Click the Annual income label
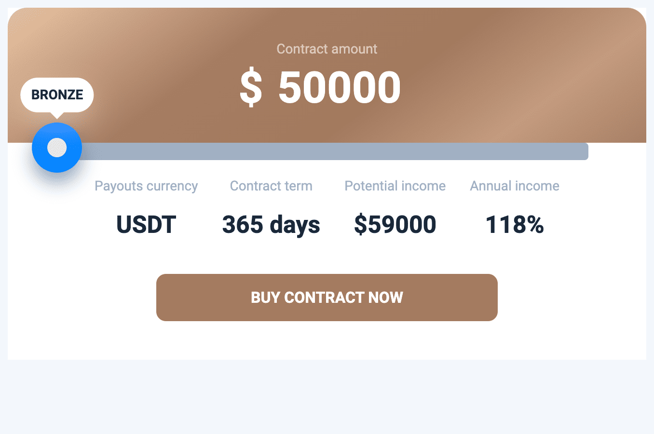The image size is (654, 434). 515,186
